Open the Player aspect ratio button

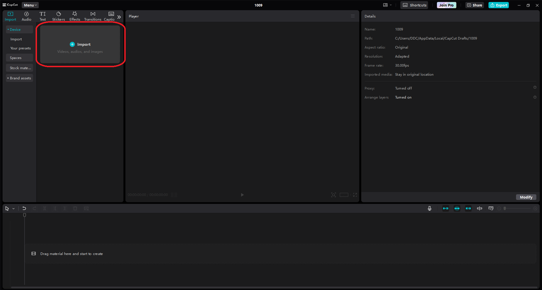tap(344, 195)
